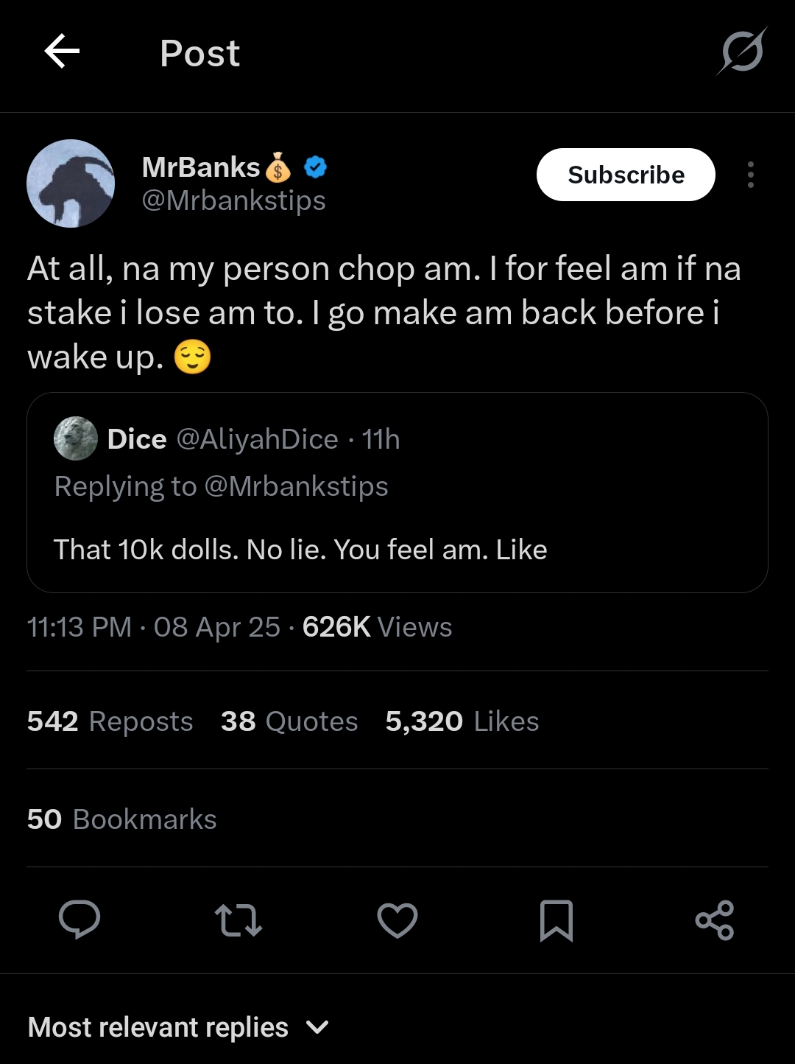Tap Dice's small avatar in quote
The width and height of the screenshot is (795, 1064).
(76, 438)
